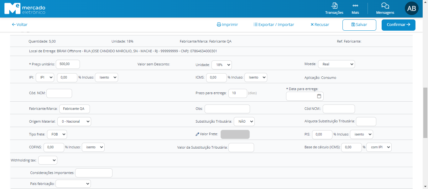The width and height of the screenshot is (428, 189).
Task: Click the pencil icon beside Valor Frete
Action: (197, 134)
